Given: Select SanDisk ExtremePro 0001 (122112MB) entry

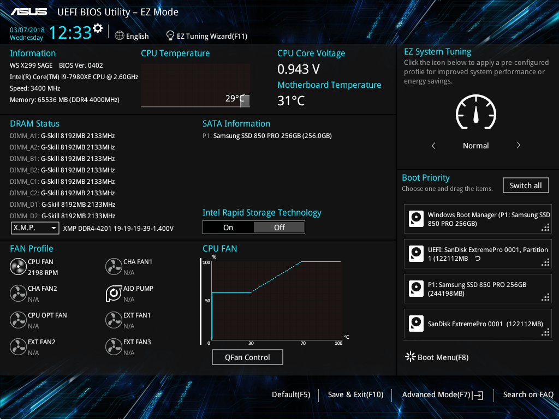Looking at the screenshot, I should pyautogui.click(x=478, y=324).
